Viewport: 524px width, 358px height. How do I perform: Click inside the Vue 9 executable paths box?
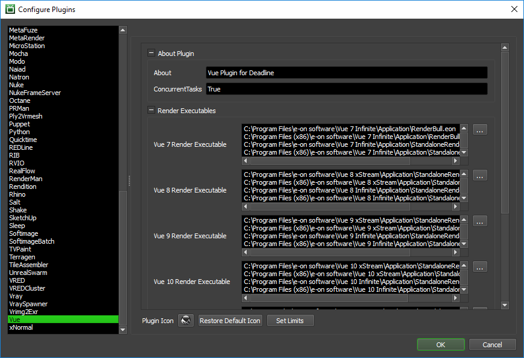(x=351, y=232)
